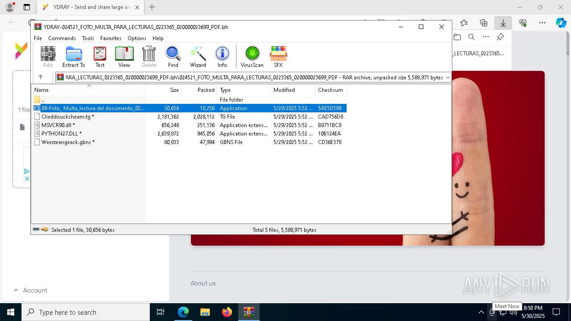Screen dimensions: 571x321
Task: Open the Commands menu
Action: point(62,38)
